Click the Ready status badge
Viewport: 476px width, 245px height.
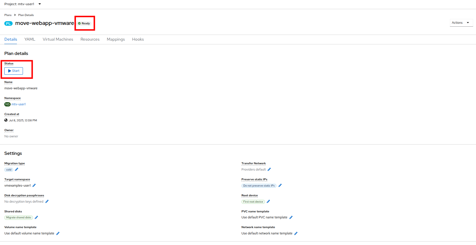pyautogui.click(x=84, y=23)
